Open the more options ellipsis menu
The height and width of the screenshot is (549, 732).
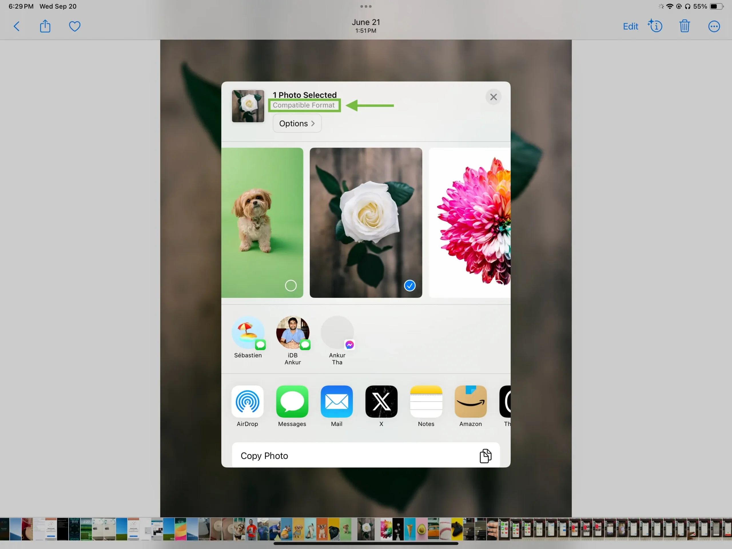pyautogui.click(x=714, y=26)
